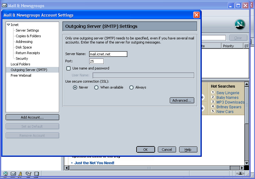The width and height of the screenshot is (255, 179).
Task: Select Addressing in the account tree
Action: 24,42
